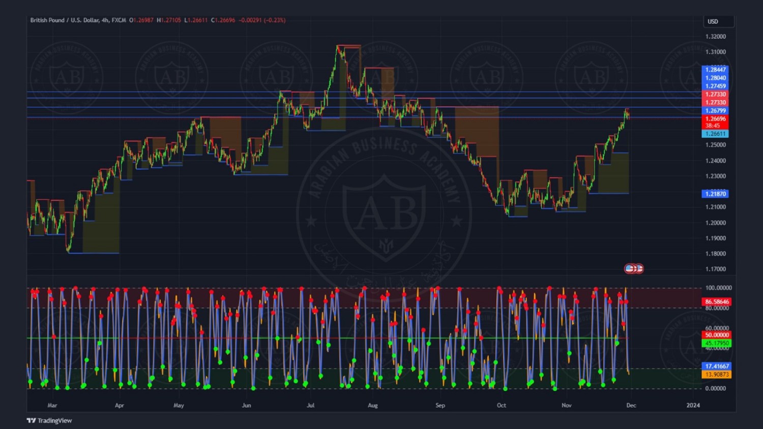Click the 1.25000 price axis label
This screenshot has height=429, width=763.
(715, 145)
